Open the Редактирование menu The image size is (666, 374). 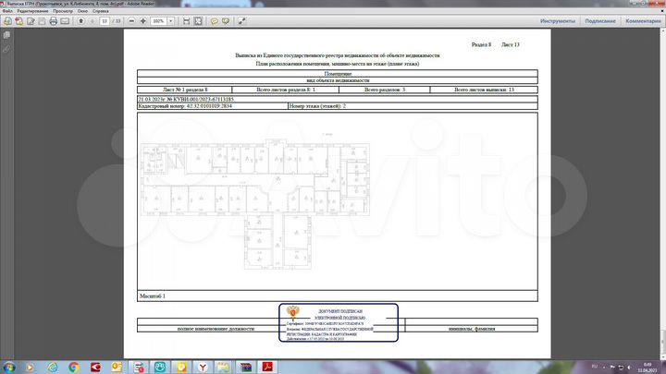coord(32,10)
